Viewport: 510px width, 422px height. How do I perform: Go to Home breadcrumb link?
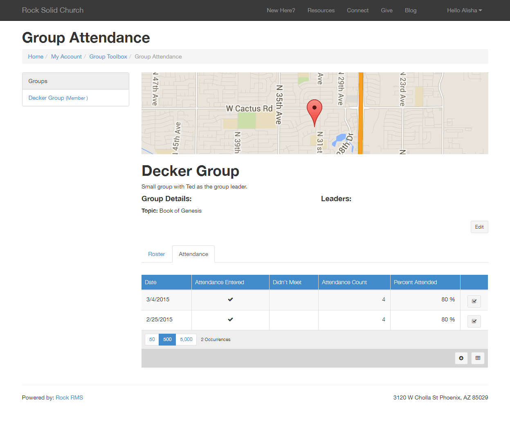(36, 56)
